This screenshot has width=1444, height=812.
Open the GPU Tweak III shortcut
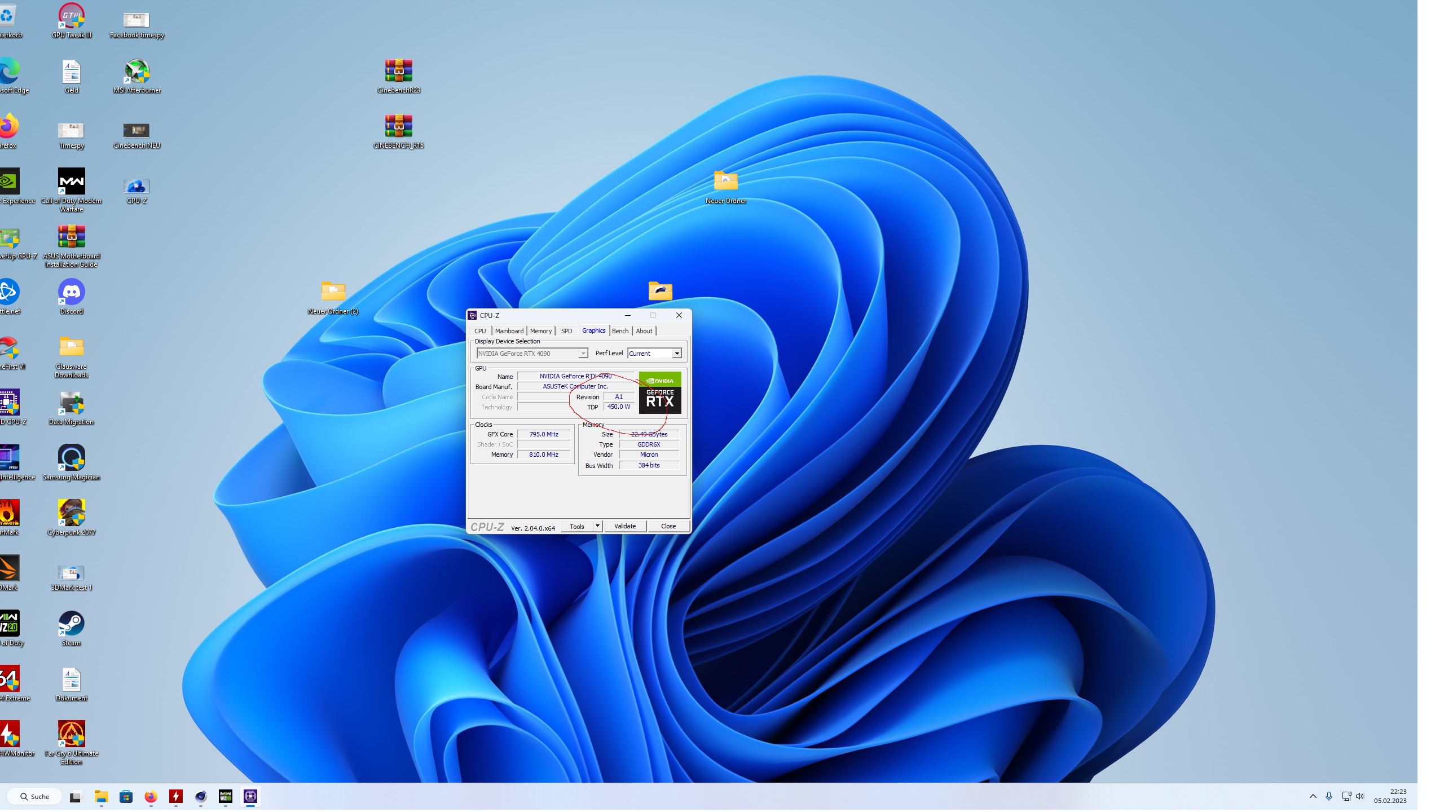tap(71, 17)
